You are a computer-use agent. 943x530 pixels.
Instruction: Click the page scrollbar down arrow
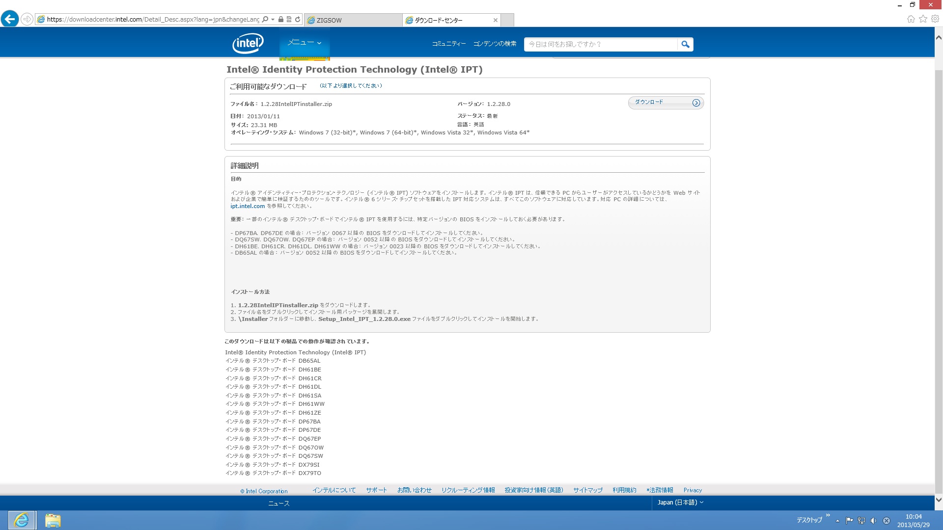click(x=939, y=500)
